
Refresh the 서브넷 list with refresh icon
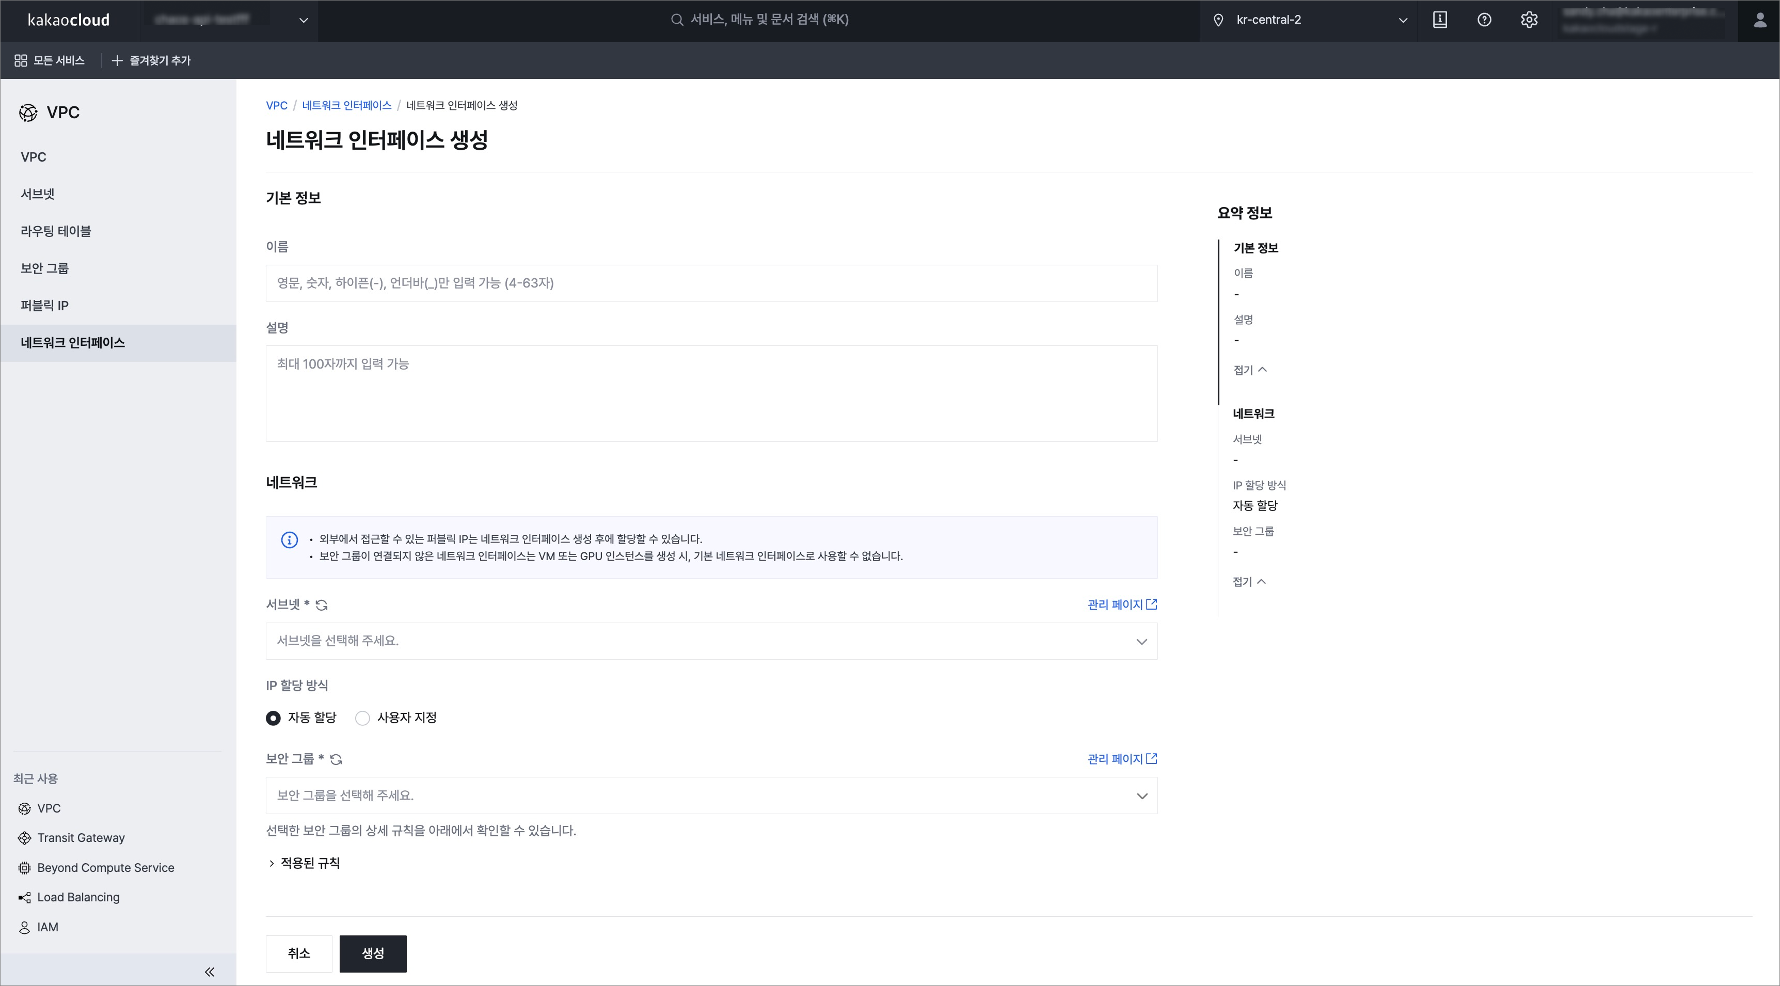[321, 606]
